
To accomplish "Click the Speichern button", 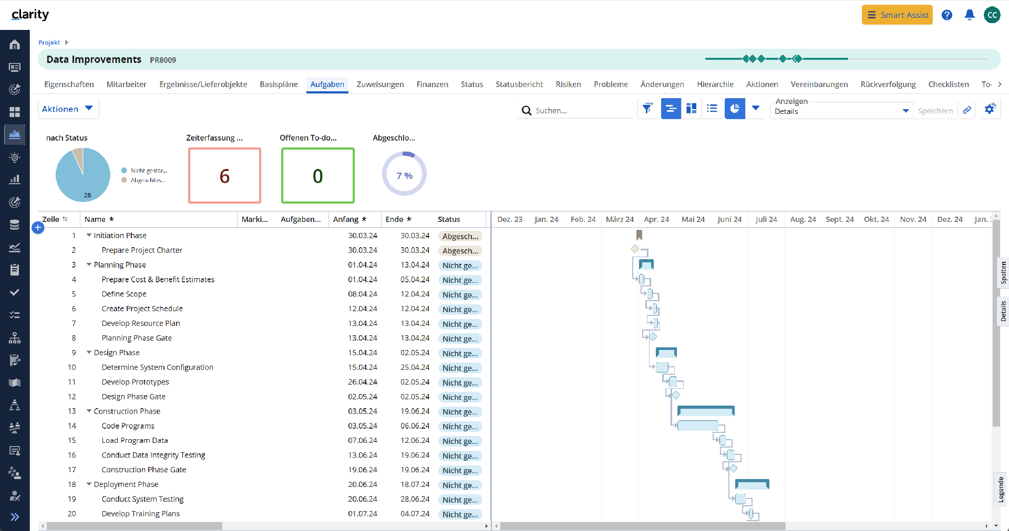I will point(935,111).
